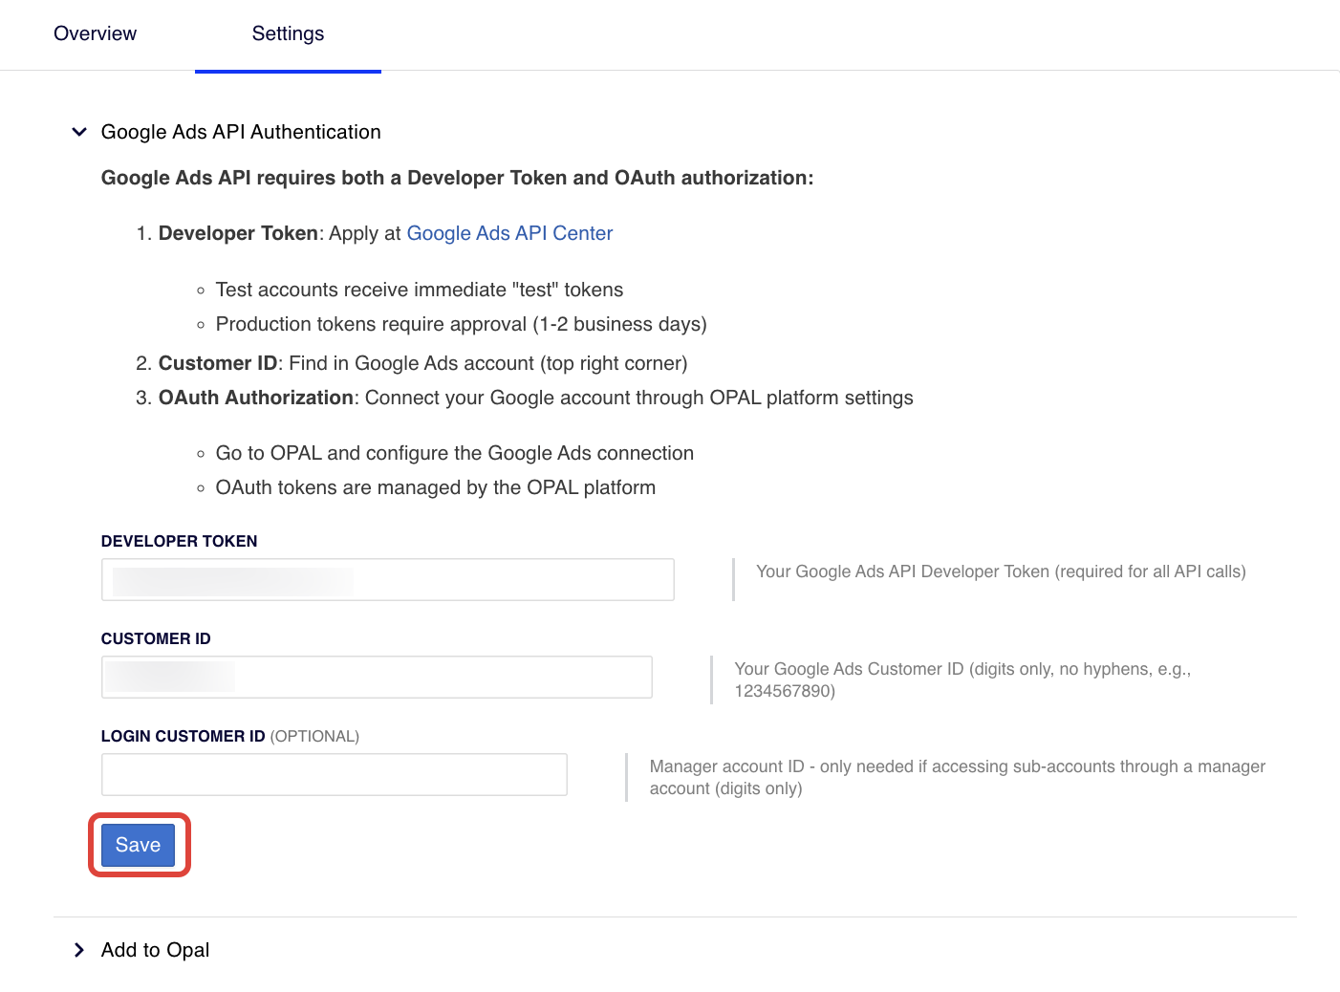Collapse the Google Ads API Authentication chevron
The height and width of the screenshot is (992, 1340).
click(x=79, y=132)
